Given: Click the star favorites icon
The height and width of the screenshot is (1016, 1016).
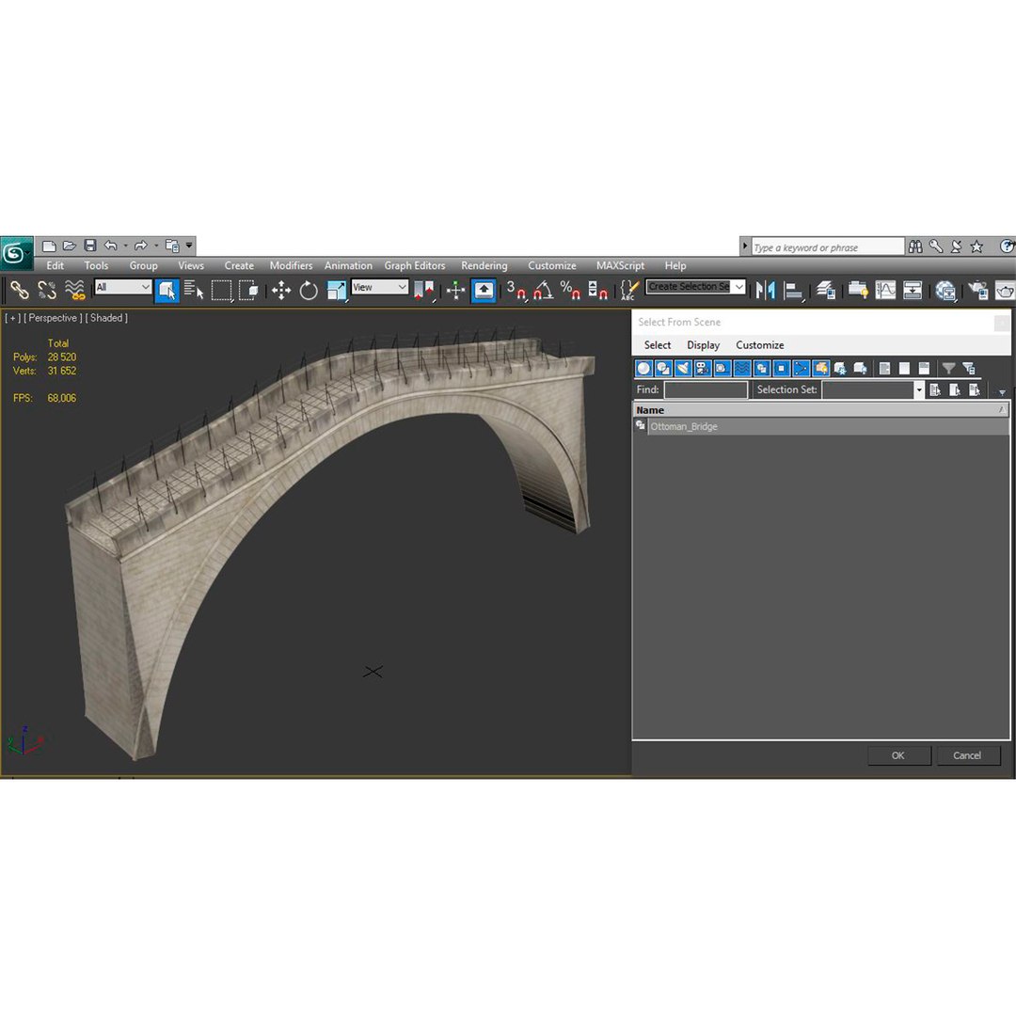Looking at the screenshot, I should point(976,246).
